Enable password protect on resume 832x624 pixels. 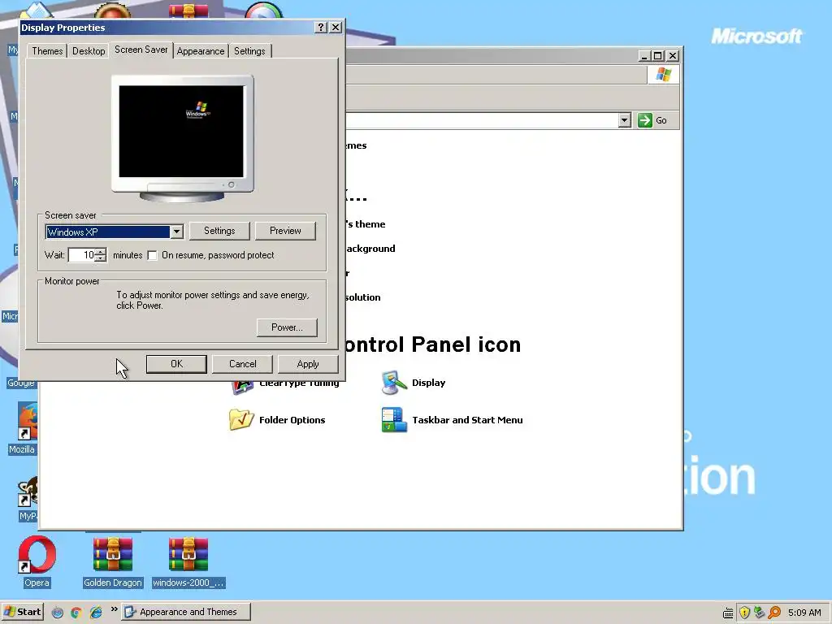(x=152, y=255)
